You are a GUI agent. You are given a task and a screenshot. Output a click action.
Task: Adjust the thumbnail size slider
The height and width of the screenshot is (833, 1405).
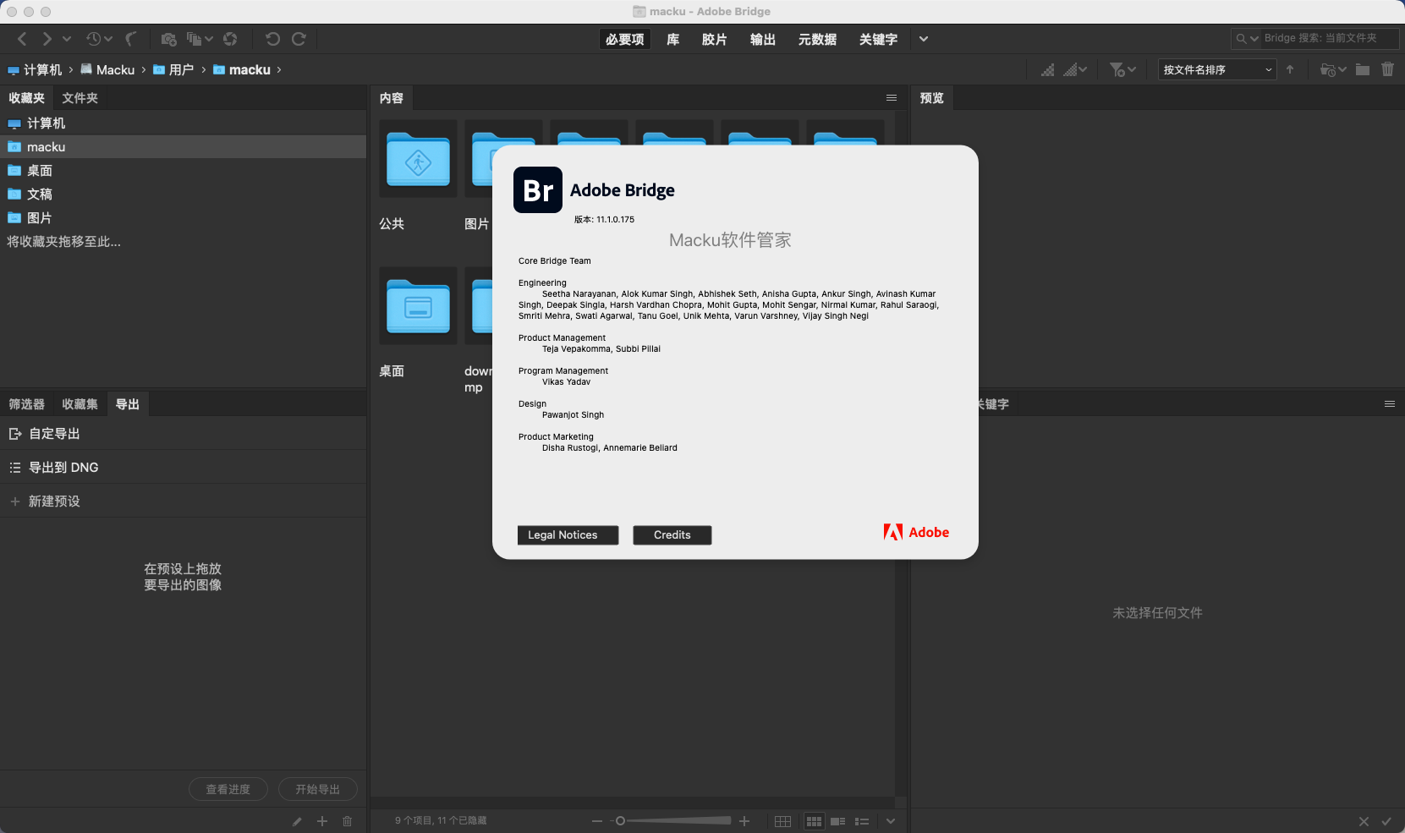672,821
